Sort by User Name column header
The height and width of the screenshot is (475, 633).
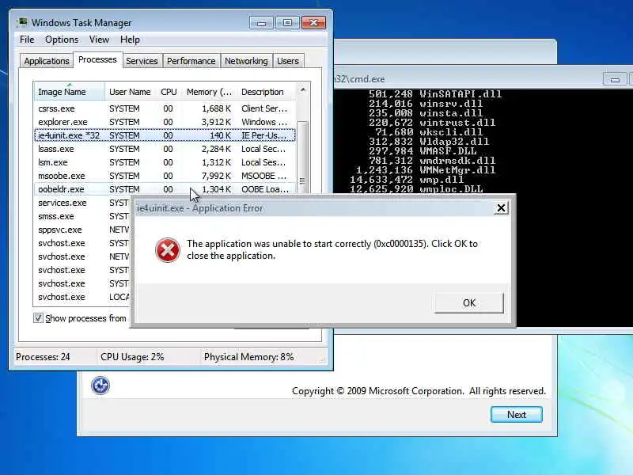coord(130,92)
